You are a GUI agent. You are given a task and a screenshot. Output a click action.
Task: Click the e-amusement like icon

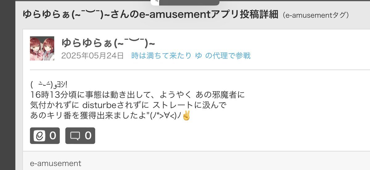tap(39, 136)
